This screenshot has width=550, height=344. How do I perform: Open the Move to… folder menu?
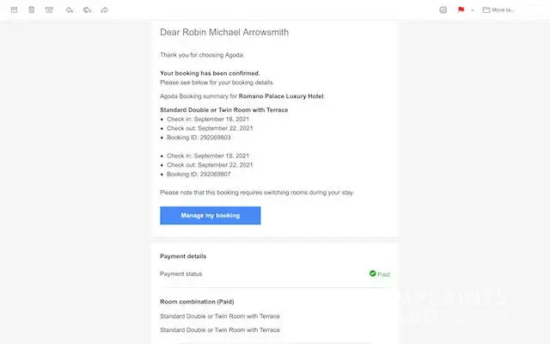point(498,10)
